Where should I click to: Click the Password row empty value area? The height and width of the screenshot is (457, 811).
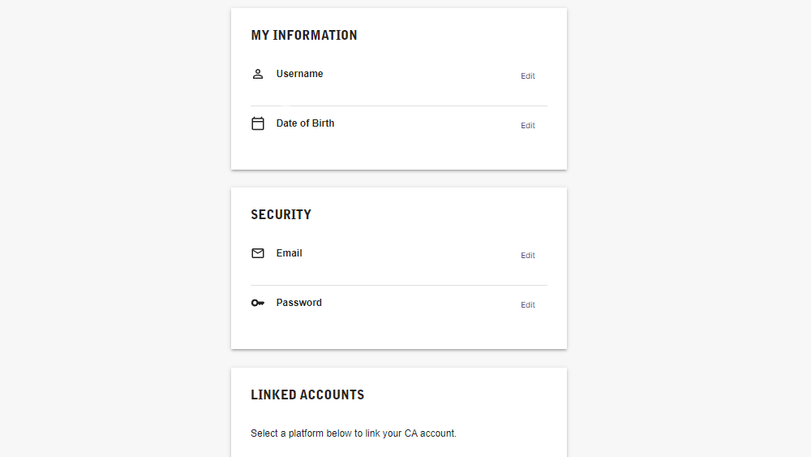click(x=393, y=319)
